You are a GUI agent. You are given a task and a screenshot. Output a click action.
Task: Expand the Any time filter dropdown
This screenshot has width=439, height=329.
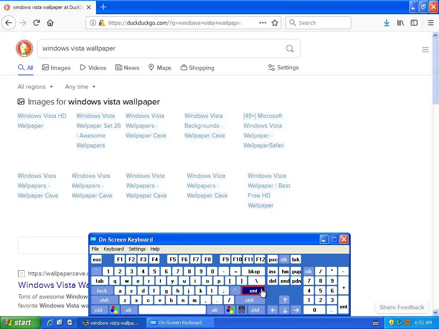[x=80, y=87]
